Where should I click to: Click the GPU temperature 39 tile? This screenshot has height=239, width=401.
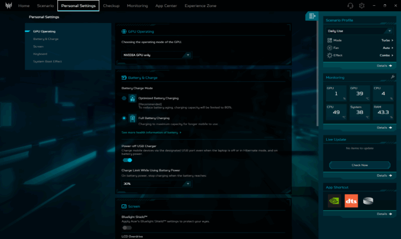(x=360, y=93)
